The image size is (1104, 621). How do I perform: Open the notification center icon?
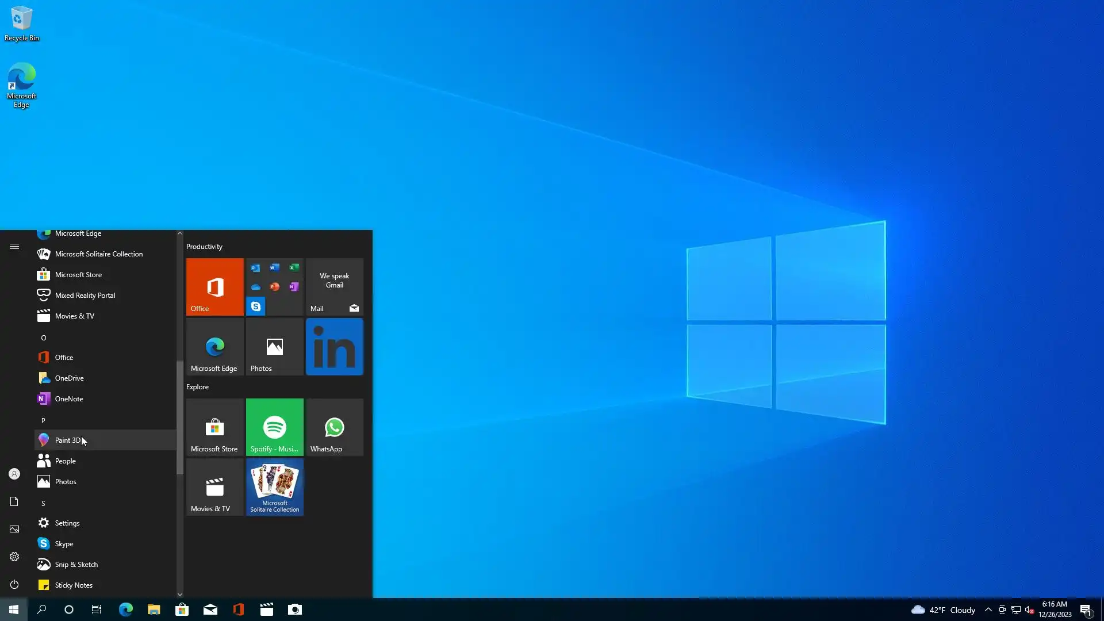[x=1085, y=609]
